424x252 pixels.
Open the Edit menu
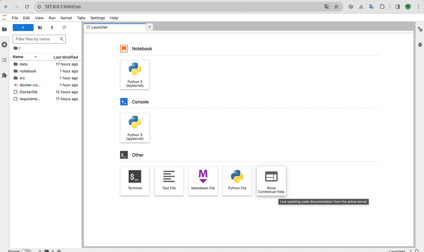(26, 18)
